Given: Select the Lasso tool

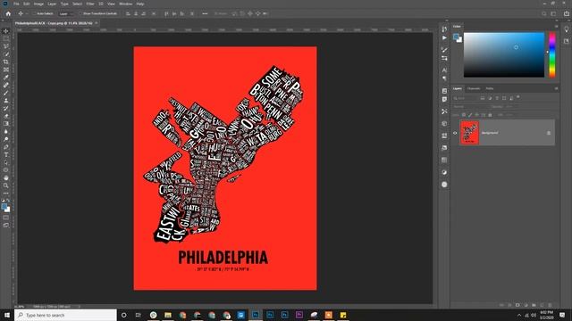Looking at the screenshot, I should 6,46.
